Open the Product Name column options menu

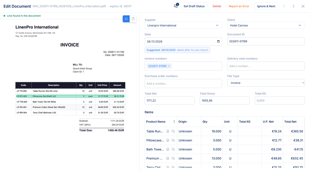pos(174,122)
